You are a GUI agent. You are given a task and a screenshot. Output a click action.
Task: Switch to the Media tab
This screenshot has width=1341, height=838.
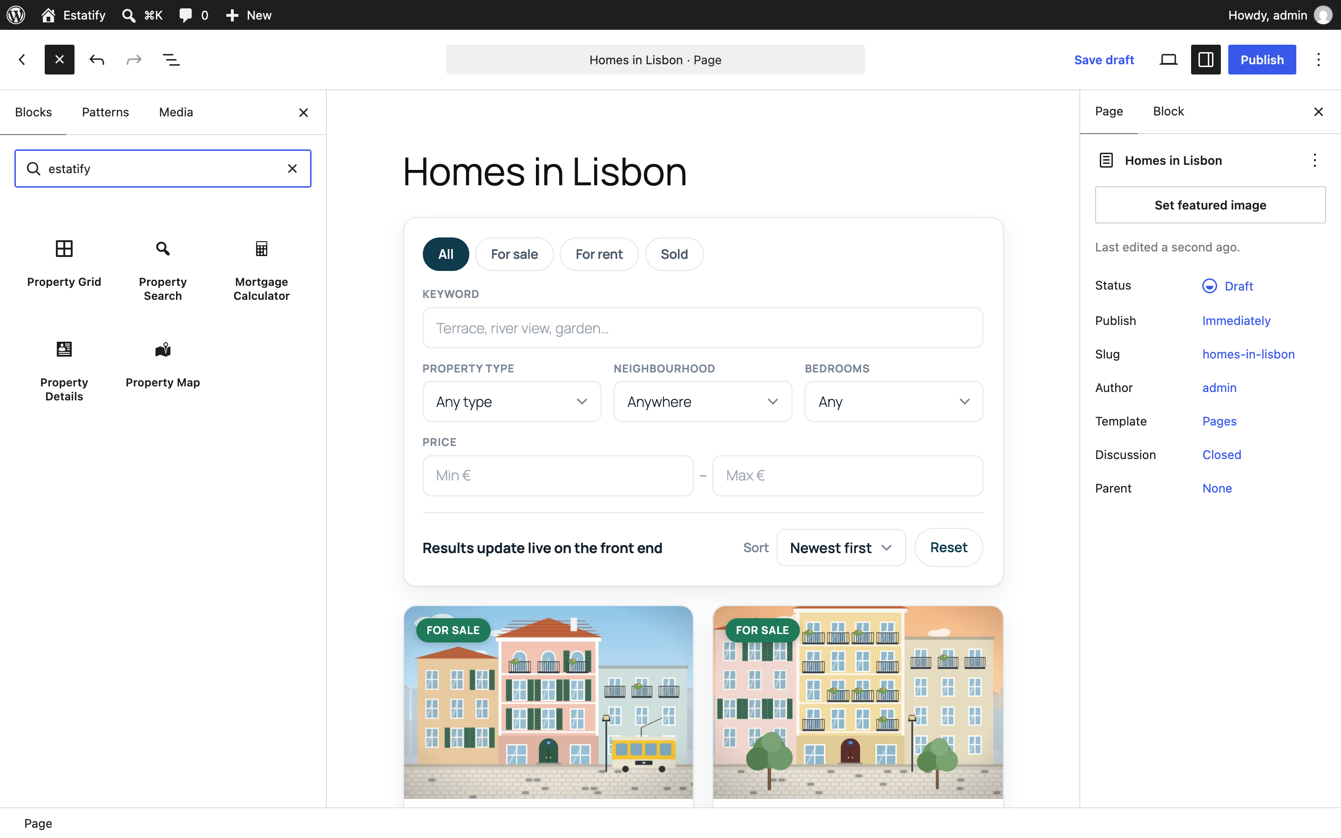(x=176, y=112)
